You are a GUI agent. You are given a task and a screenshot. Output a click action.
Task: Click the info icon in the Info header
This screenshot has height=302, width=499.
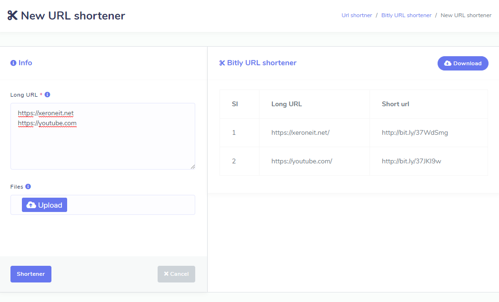(x=13, y=63)
